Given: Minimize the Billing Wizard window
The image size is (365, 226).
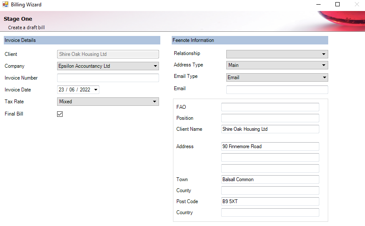Looking at the screenshot, I should tap(318, 4).
